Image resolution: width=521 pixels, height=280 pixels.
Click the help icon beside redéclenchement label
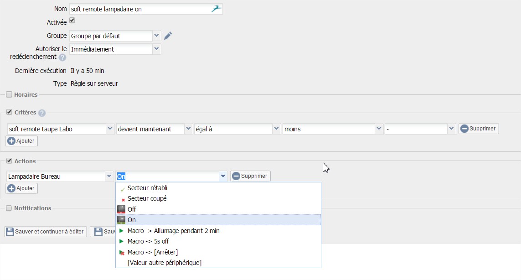pos(62,57)
